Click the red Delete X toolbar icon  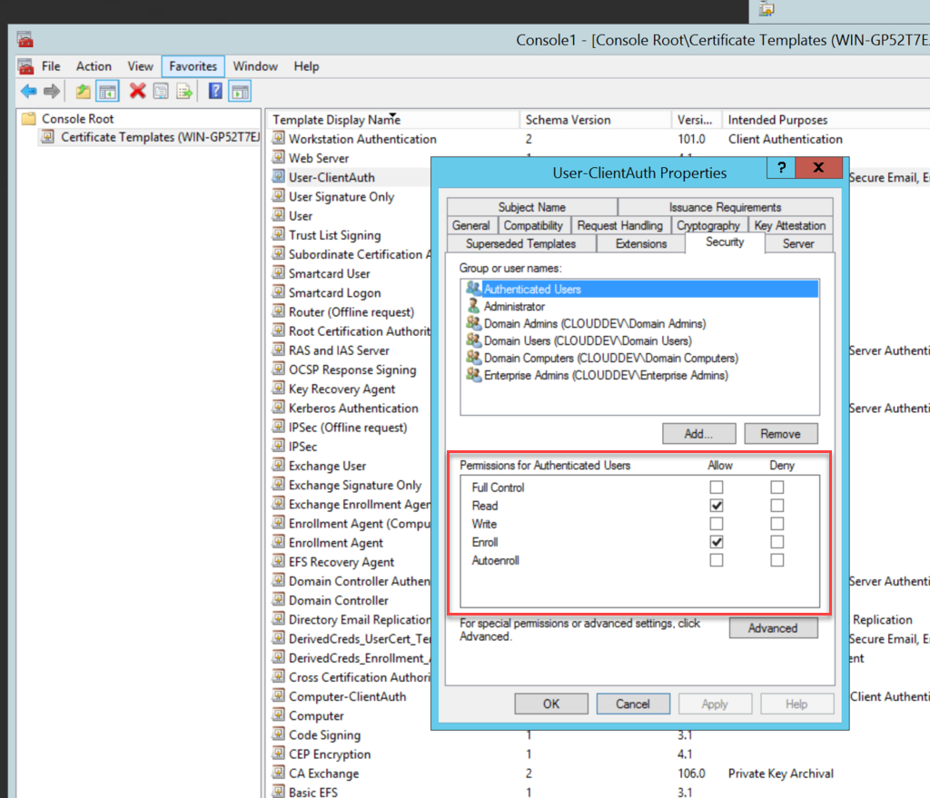pos(137,91)
